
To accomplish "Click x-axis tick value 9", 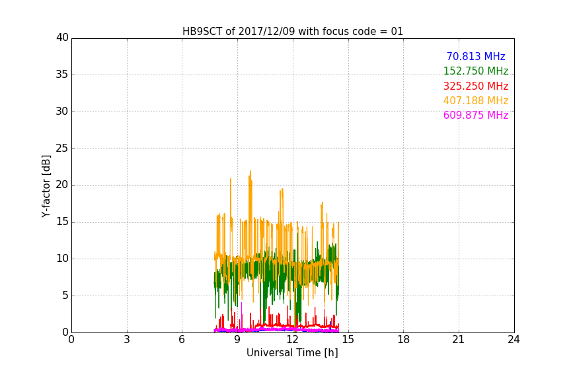I will tap(237, 340).
